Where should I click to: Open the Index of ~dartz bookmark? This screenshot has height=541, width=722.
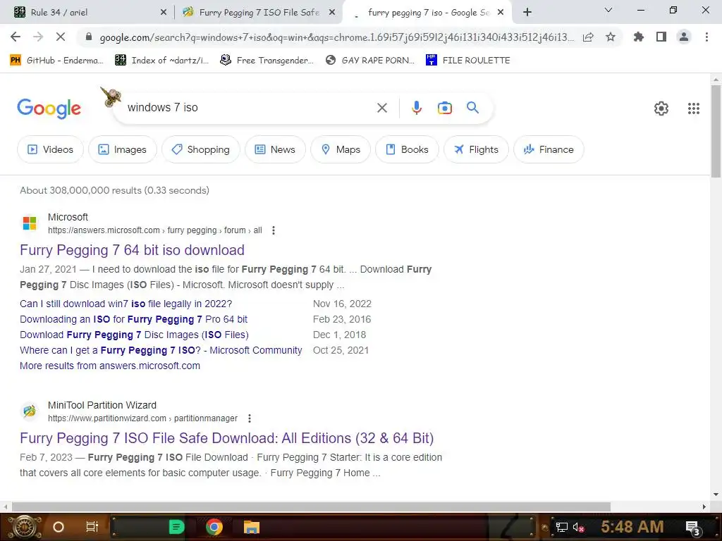[162, 61]
